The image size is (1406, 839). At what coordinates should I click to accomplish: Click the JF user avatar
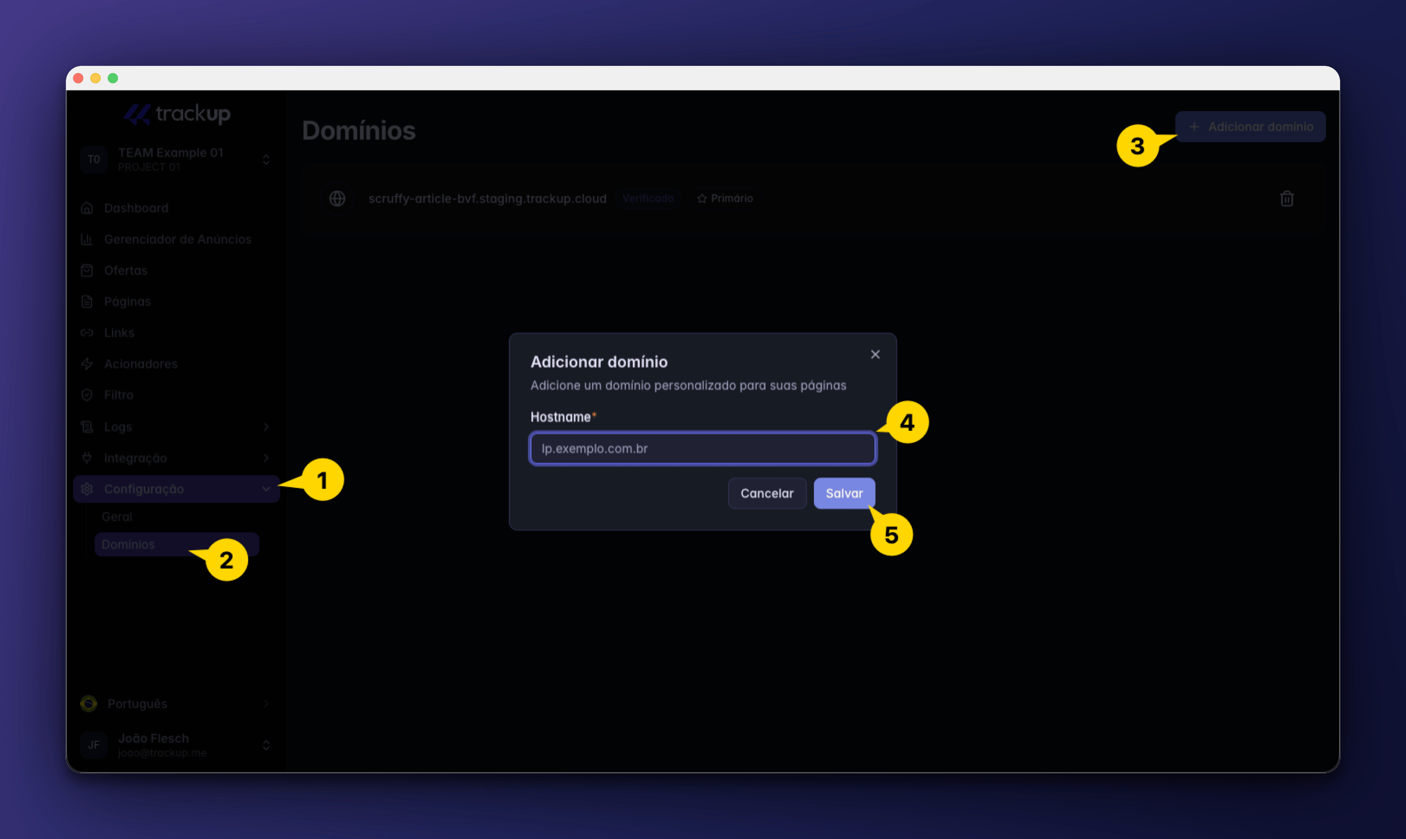[x=93, y=745]
